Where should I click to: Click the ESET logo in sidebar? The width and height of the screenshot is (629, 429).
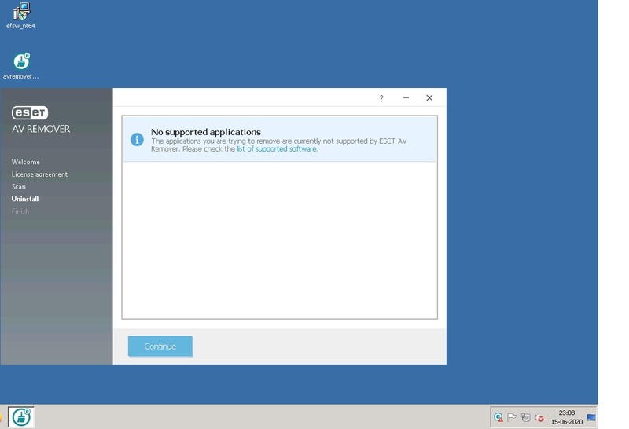tap(30, 112)
